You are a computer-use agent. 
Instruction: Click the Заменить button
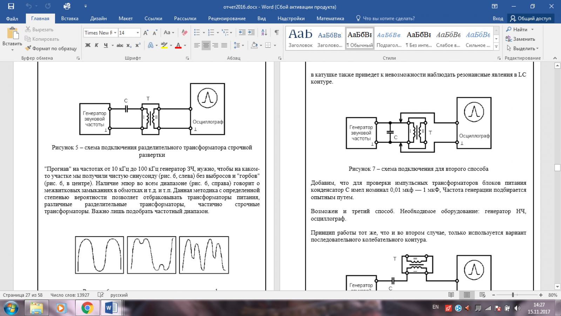coord(520,39)
